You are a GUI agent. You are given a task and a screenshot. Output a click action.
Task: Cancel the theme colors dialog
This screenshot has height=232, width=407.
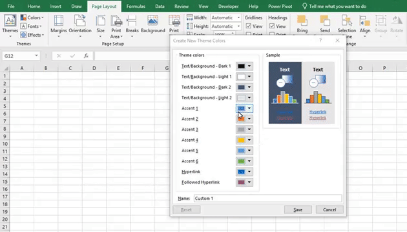point(329,209)
